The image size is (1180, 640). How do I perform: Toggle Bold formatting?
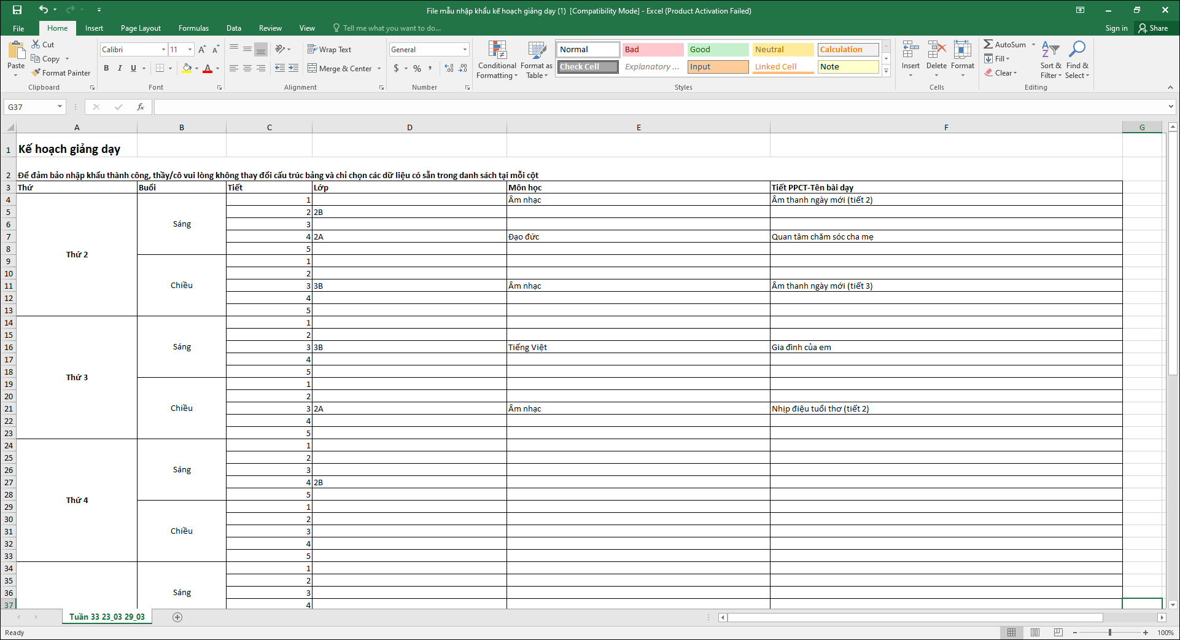click(106, 68)
